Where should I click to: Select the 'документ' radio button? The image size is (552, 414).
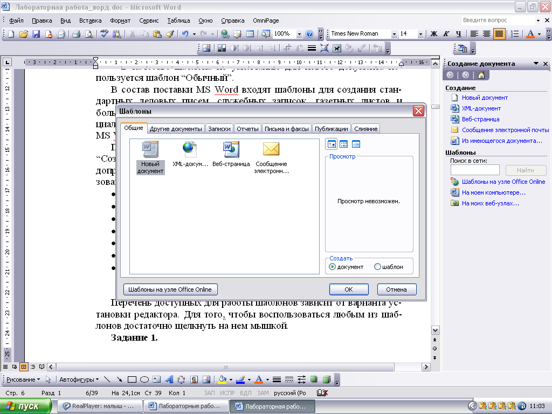tap(332, 267)
